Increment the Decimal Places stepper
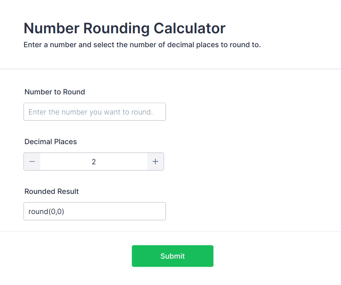Screen dimensions: 341x285 tap(155, 162)
